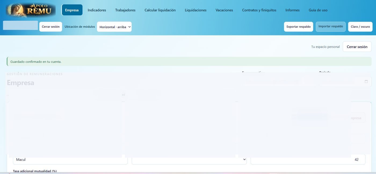Viewport: 376px width, 174px height.
Task: Go to the Indicadores tab
Action: pyautogui.click(x=97, y=10)
